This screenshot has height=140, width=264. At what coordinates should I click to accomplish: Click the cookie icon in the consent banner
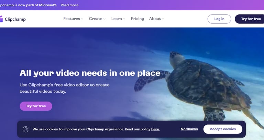pos(26,129)
